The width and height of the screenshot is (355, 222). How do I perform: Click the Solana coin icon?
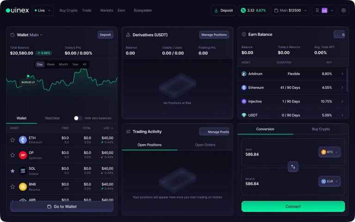[x=23, y=171]
